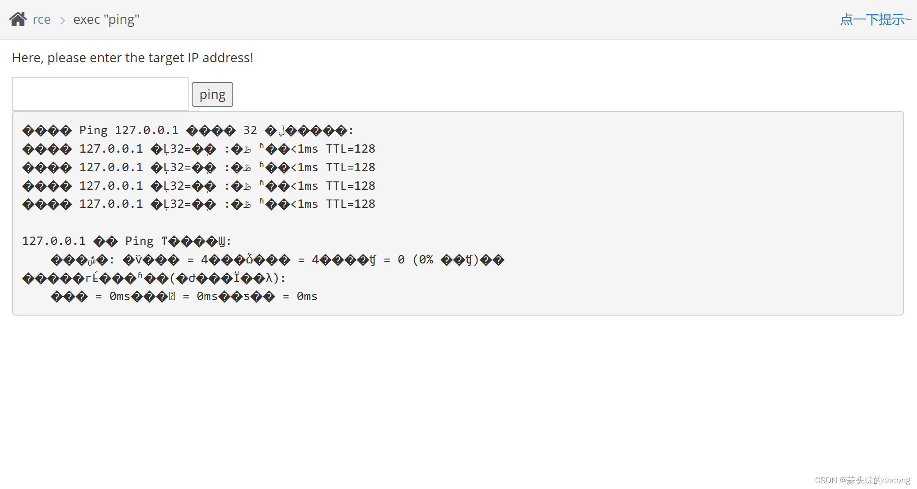The width and height of the screenshot is (917, 489).
Task: Click empty area inside the ping output box
Action: (663, 212)
